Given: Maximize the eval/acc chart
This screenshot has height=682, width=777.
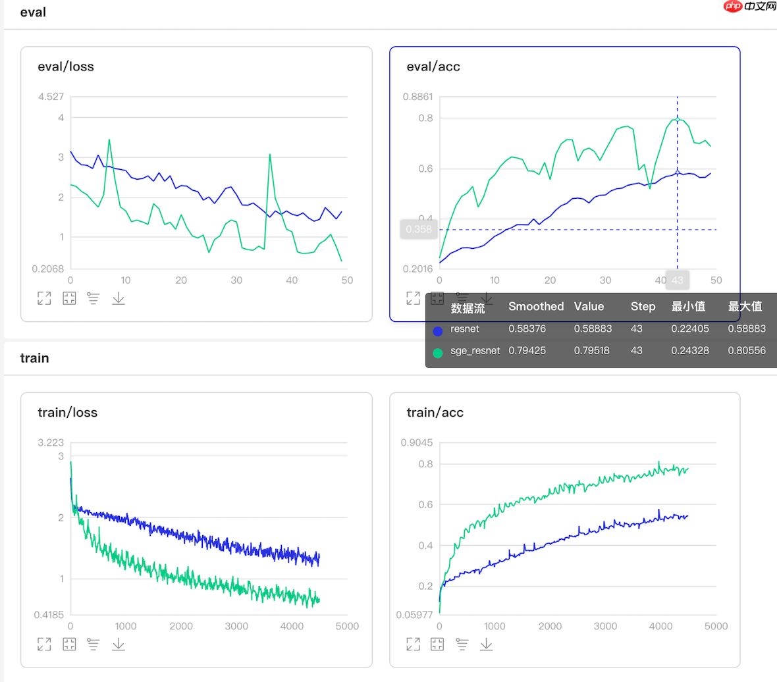Looking at the screenshot, I should click(x=413, y=298).
